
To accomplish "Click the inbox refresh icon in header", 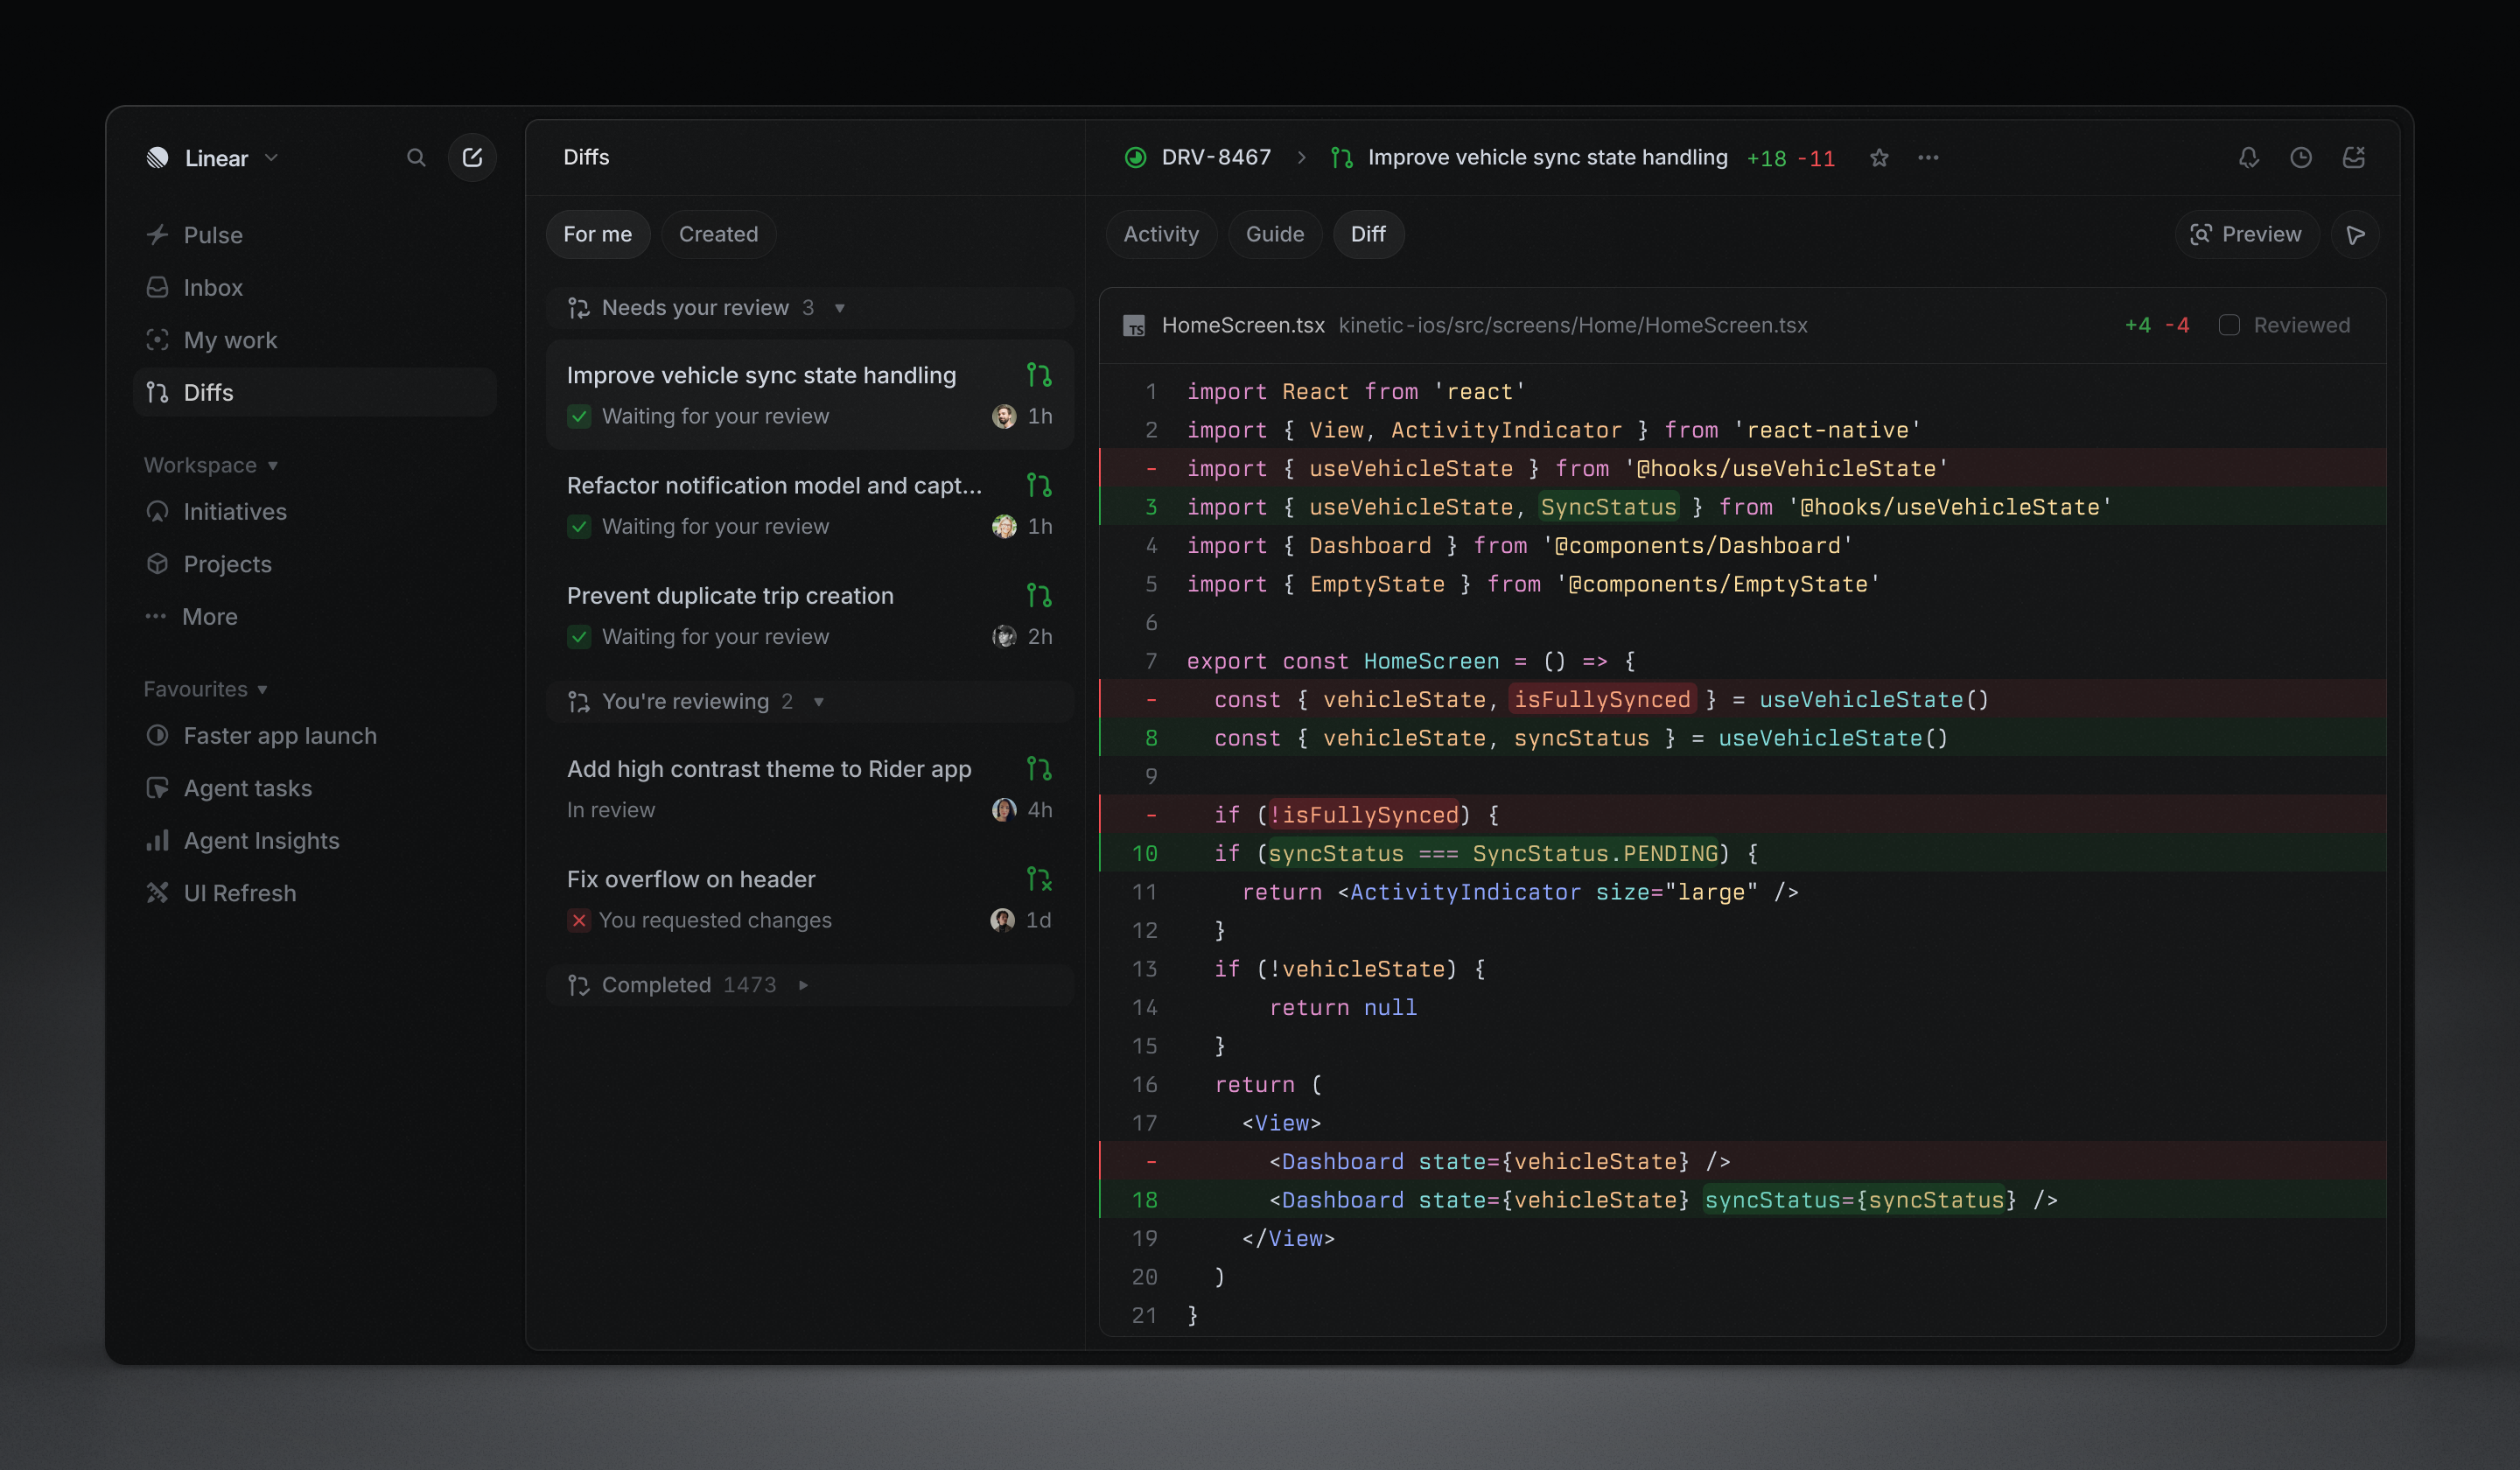I will click(x=2354, y=158).
